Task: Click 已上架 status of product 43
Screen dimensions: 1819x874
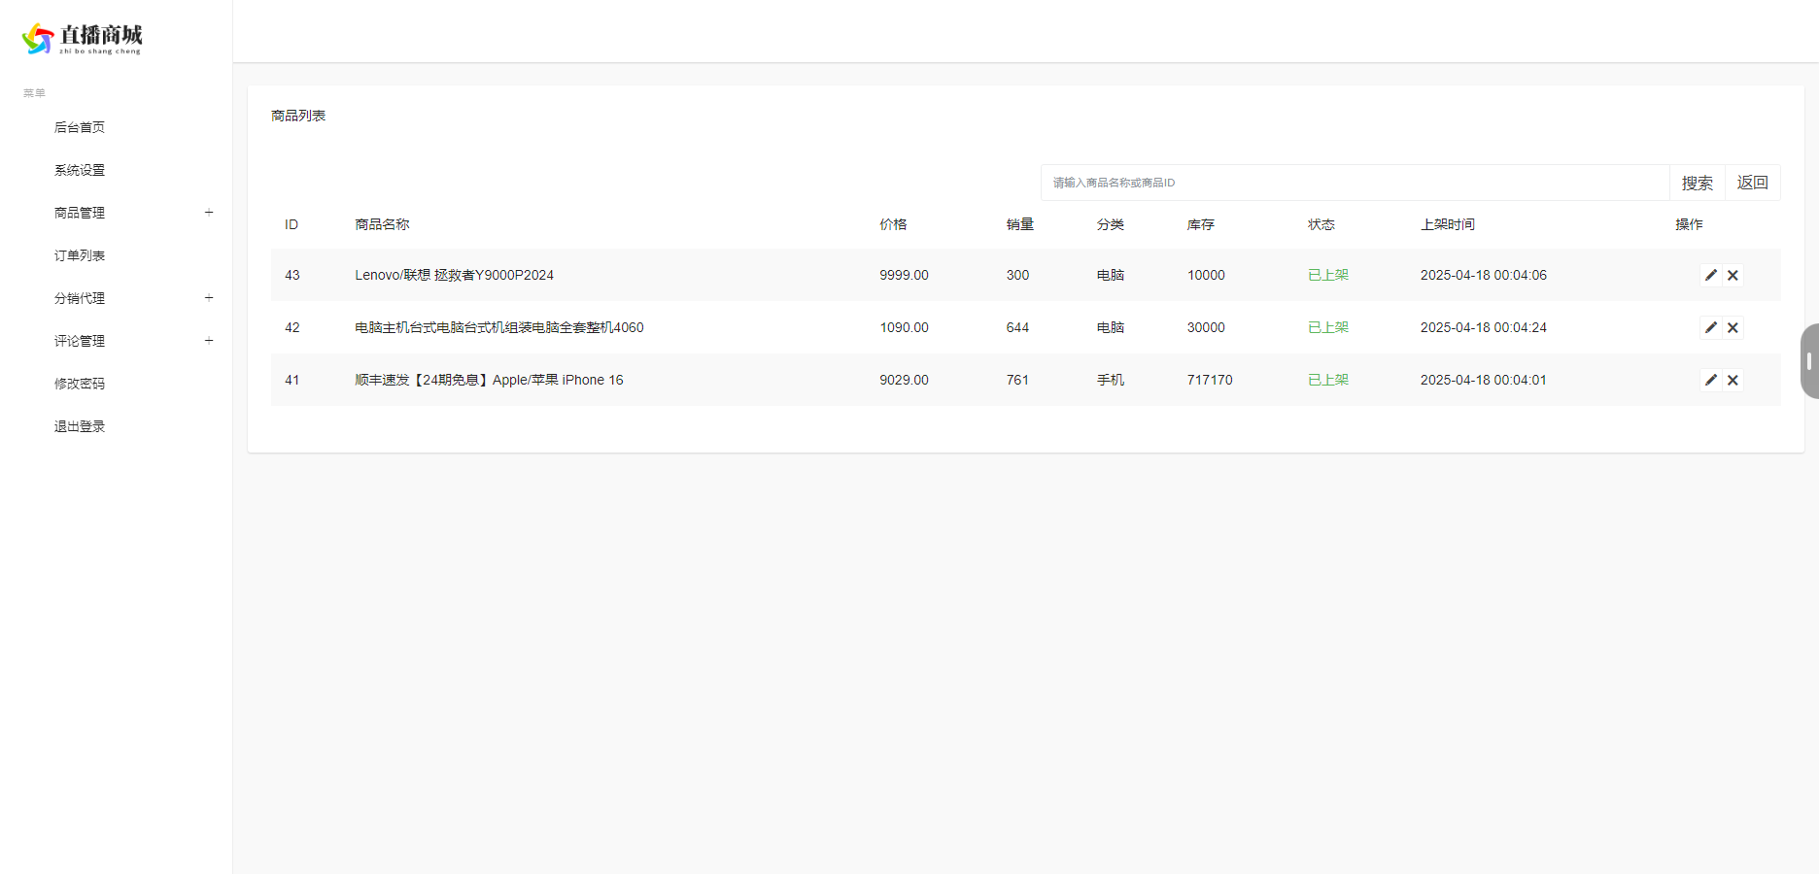Action: point(1328,275)
